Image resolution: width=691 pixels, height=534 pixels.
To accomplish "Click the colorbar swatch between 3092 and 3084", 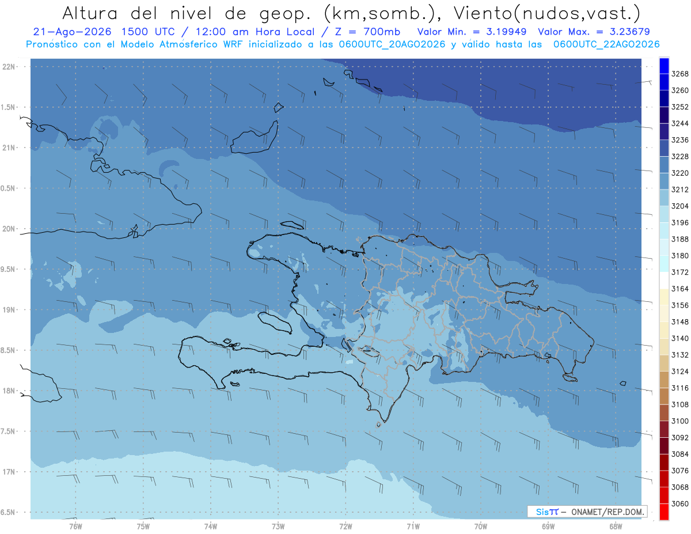I will click(664, 446).
